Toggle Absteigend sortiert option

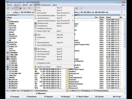point(54,63)
